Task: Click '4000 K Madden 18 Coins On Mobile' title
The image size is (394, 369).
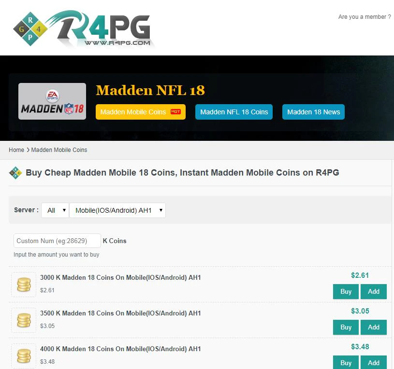Action: (x=120, y=349)
